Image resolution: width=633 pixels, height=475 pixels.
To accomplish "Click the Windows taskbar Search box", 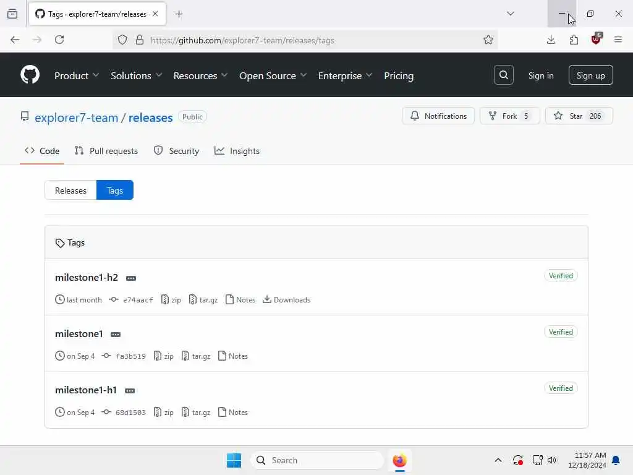I will click(x=317, y=460).
